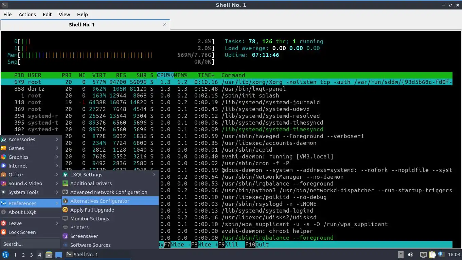Click the Monitor Settings icon
Image resolution: width=462 pixels, height=260 pixels.
click(x=65, y=219)
